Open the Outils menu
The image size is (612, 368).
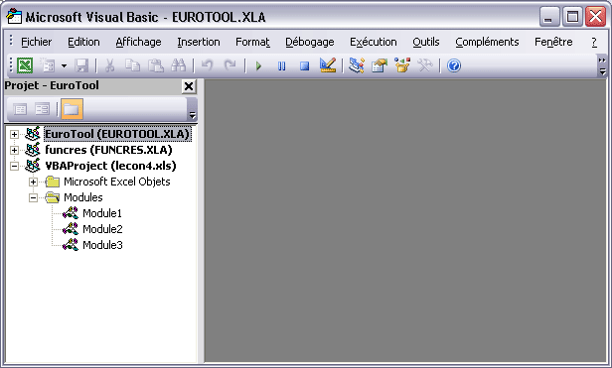[x=426, y=42]
